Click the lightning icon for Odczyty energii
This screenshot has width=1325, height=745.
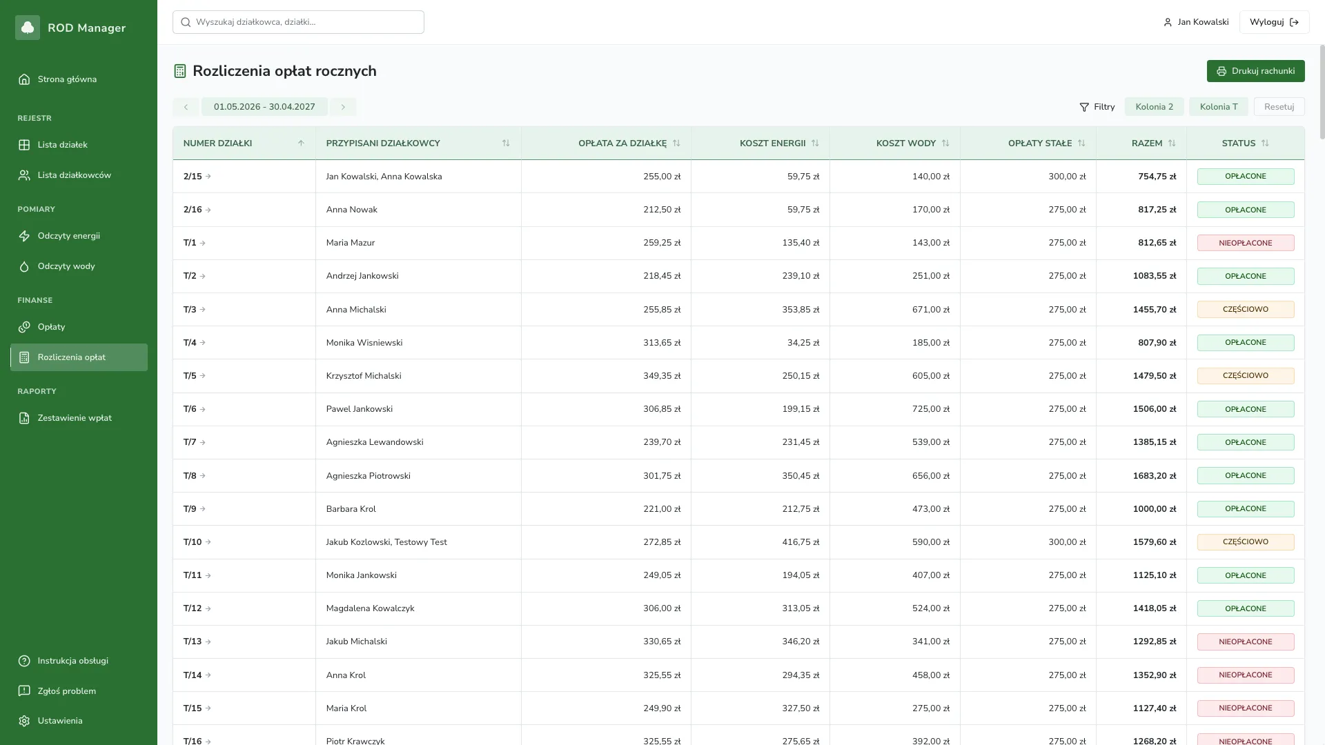[x=24, y=236]
